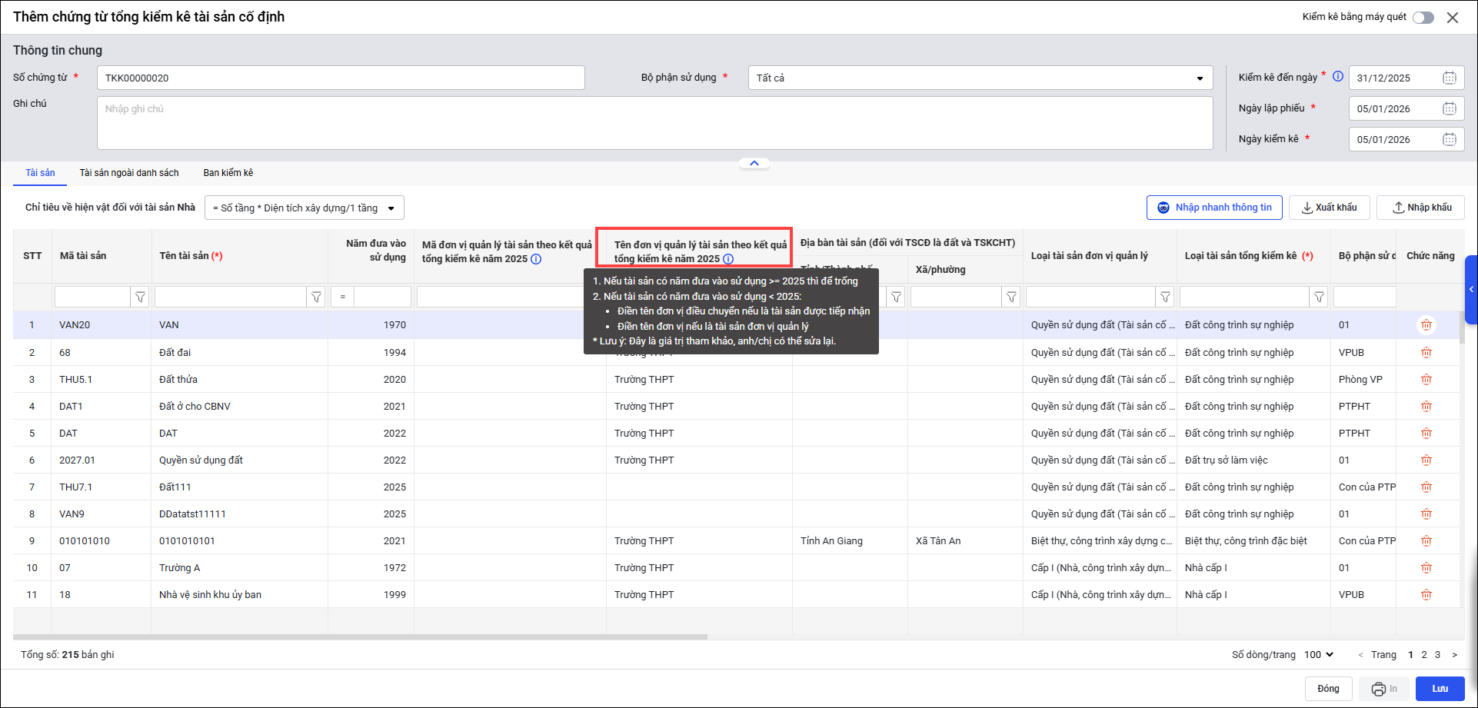Click filter icon for Mã tài sản column
The width and height of the screenshot is (1478, 708).
tap(140, 297)
